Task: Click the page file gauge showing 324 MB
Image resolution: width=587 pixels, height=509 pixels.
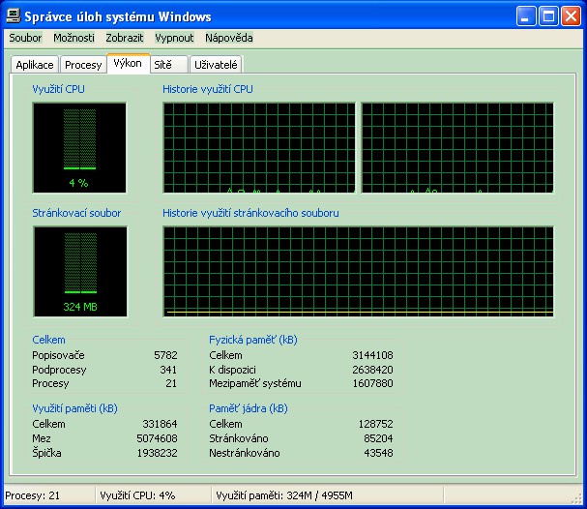Action: coord(79,271)
